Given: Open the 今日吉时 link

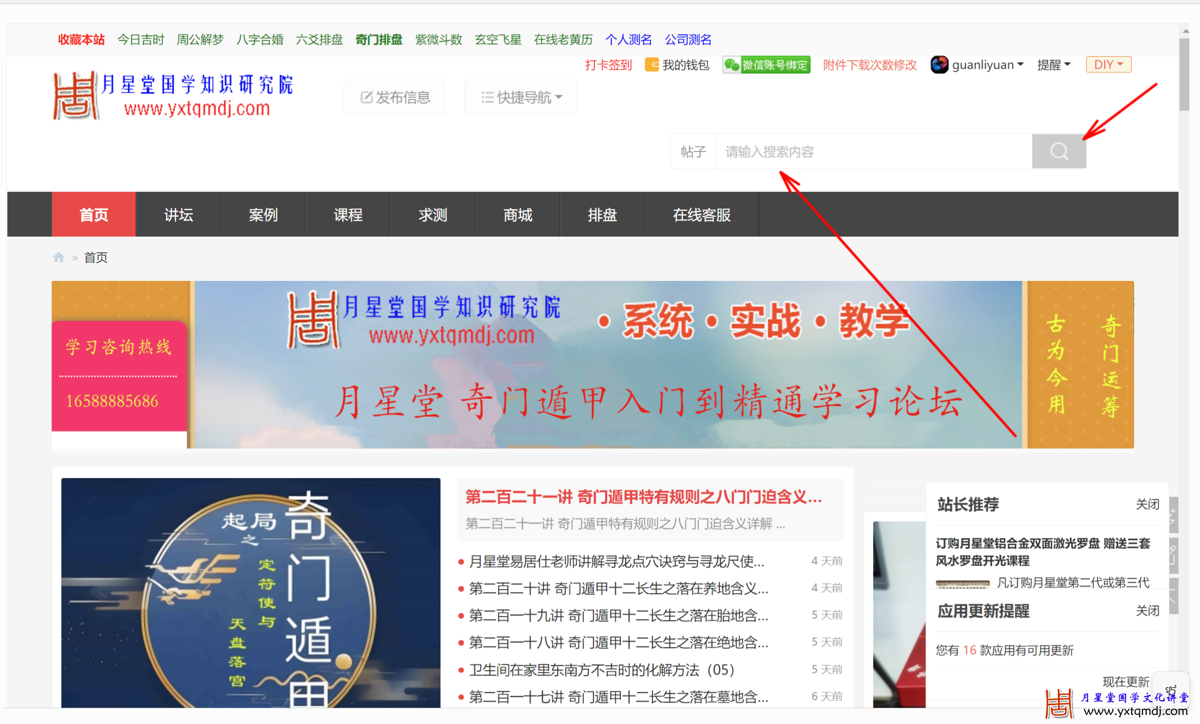Looking at the screenshot, I should point(141,40).
